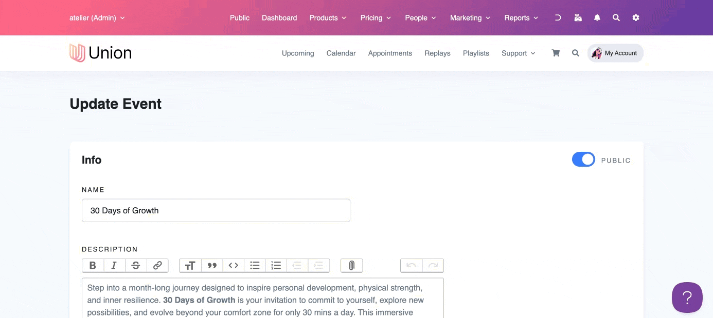Open the settings gear icon

pos(636,17)
